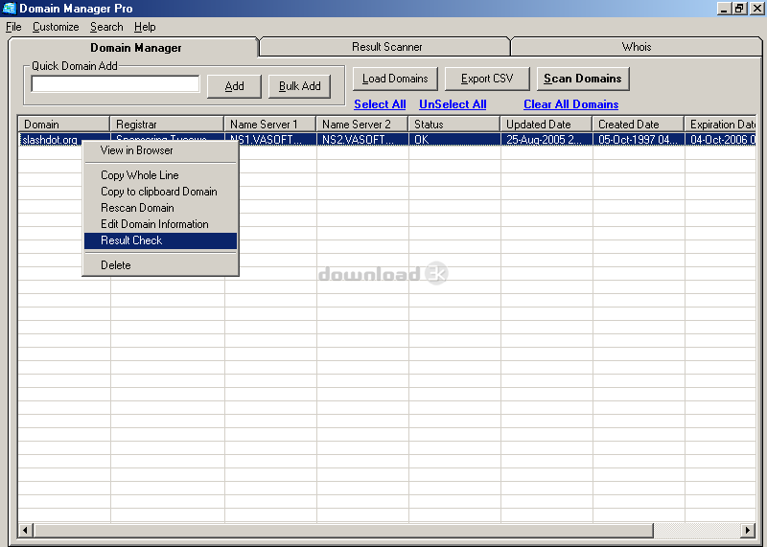Viewport: 767px width, 547px height.
Task: Click the Clear All Domains link
Action: pos(570,104)
